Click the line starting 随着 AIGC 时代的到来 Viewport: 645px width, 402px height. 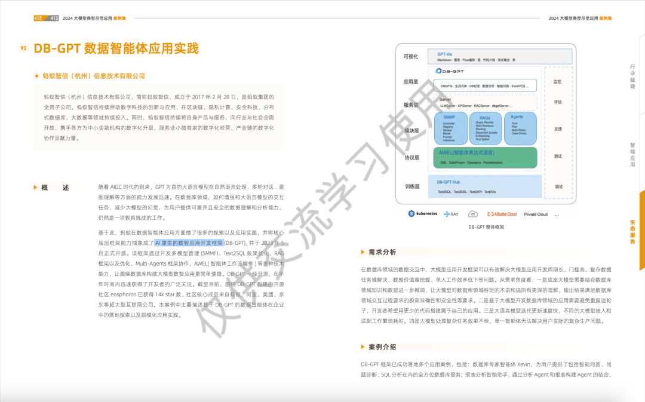point(191,187)
